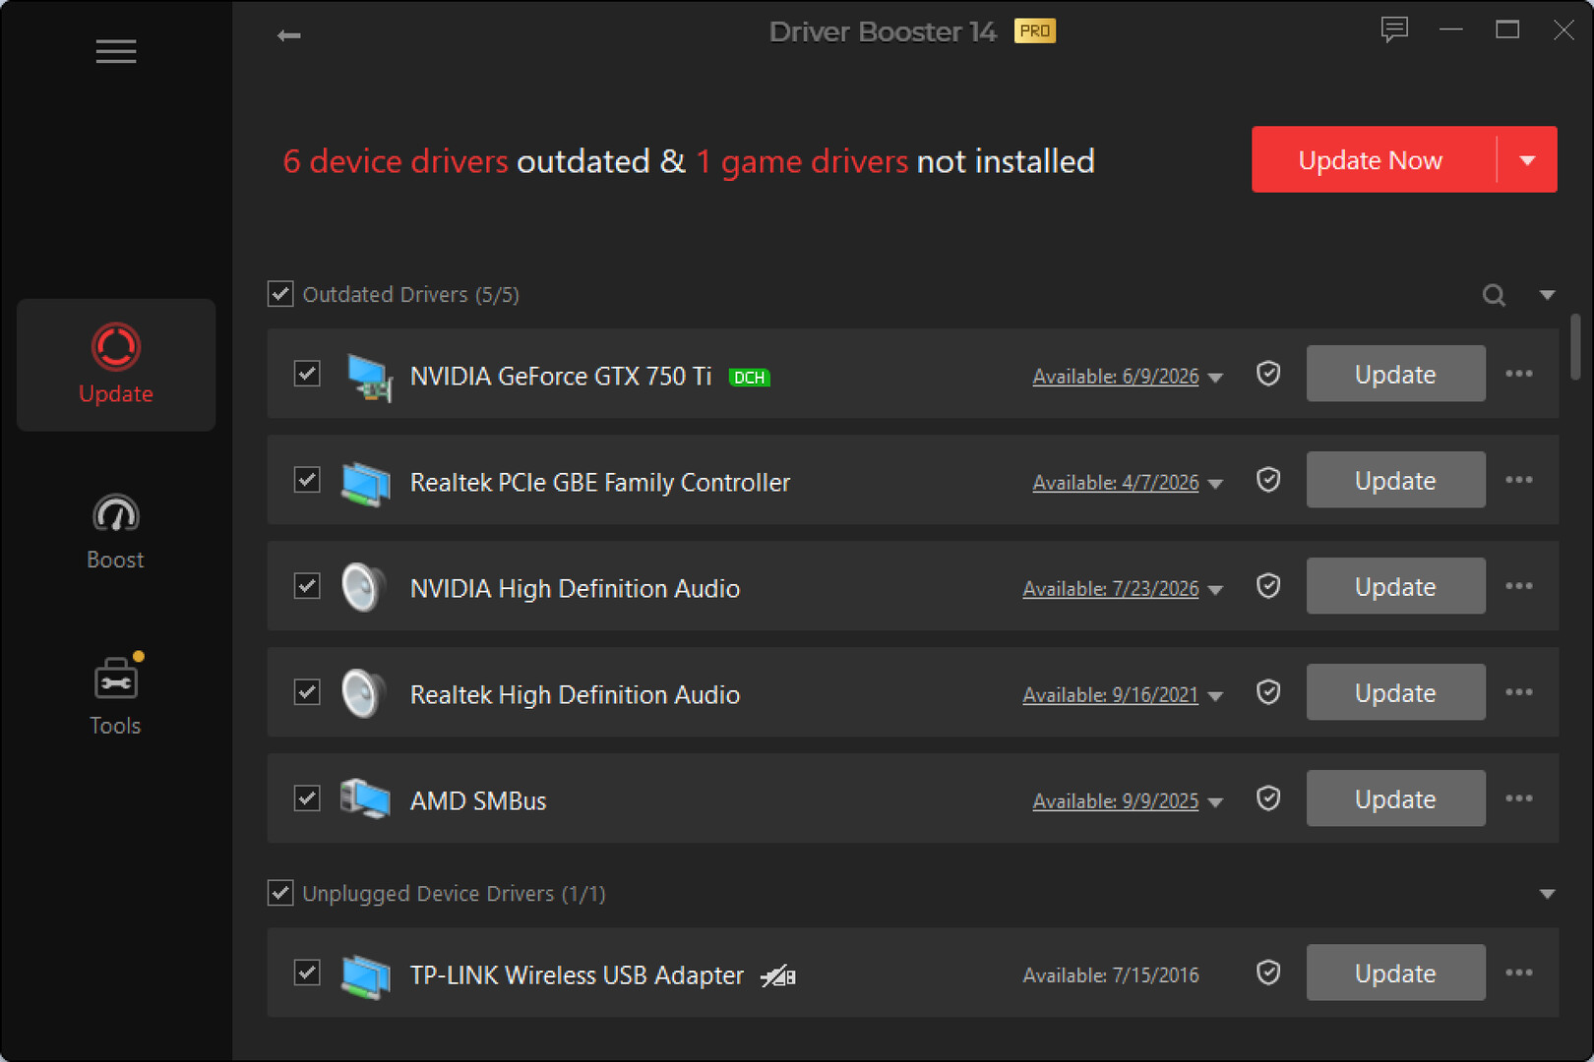Open the hamburger menu

(x=116, y=51)
